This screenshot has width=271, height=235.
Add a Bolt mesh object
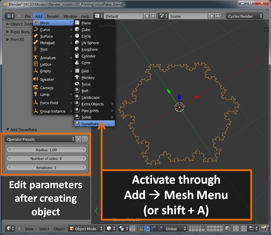[x=94, y=91]
